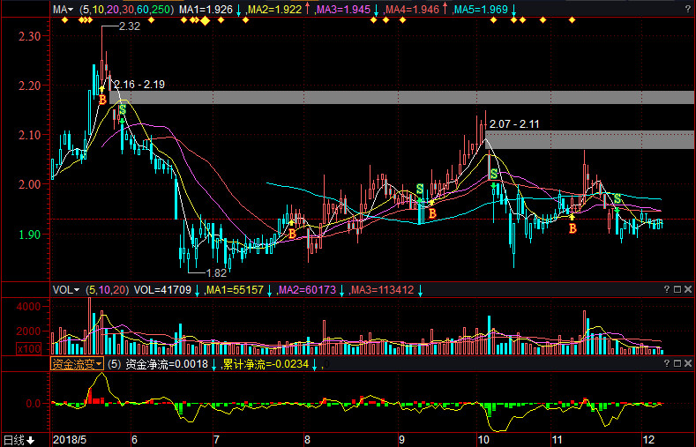
Task: Click the help icon in the VOL panel
Action: coord(665,289)
